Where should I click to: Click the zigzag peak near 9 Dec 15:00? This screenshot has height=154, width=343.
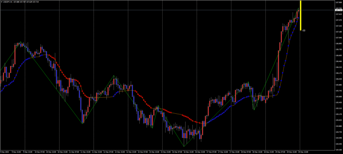(x=21, y=42)
